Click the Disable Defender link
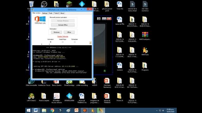The image size is (202, 113). [x=63, y=36]
